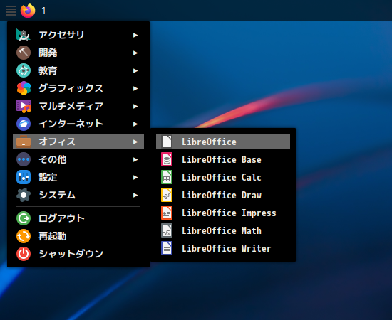The height and width of the screenshot is (320, 392).
Task: Expand the 設定 submenu arrow
Action: [x=135, y=177]
